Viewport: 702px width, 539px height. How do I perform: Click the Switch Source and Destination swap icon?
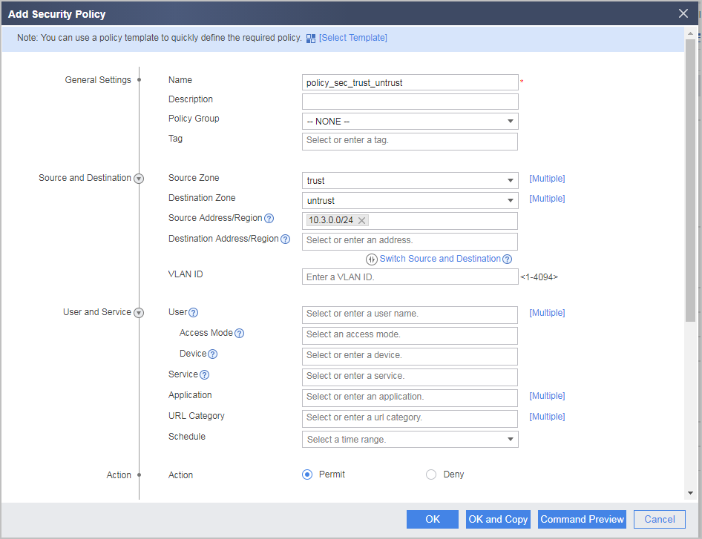pyautogui.click(x=372, y=259)
